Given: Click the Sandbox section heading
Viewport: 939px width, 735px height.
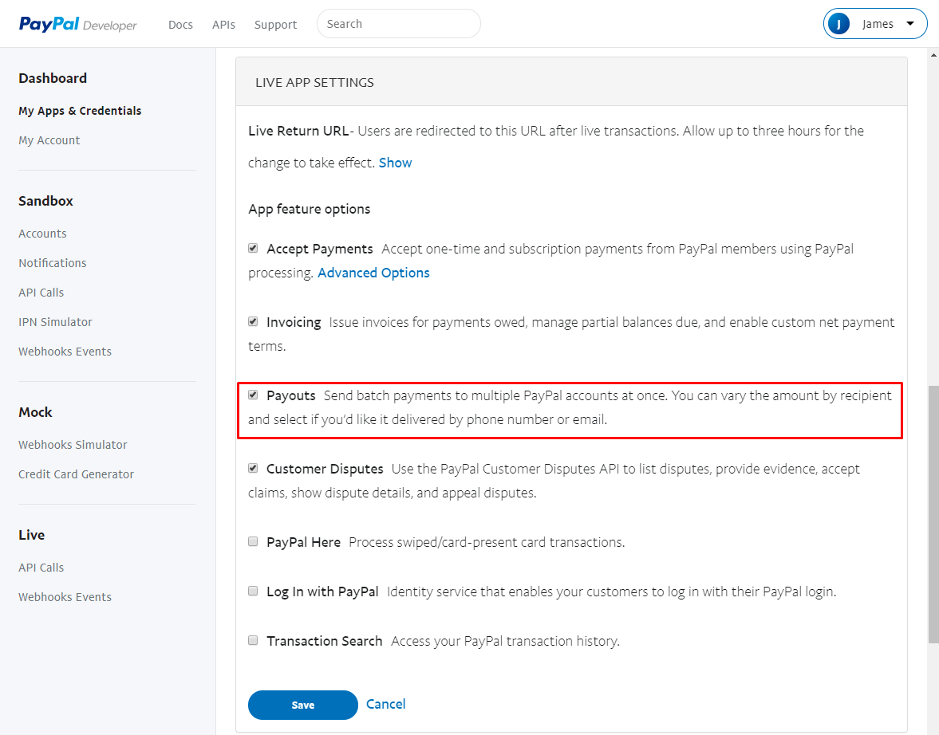Looking at the screenshot, I should (x=45, y=201).
